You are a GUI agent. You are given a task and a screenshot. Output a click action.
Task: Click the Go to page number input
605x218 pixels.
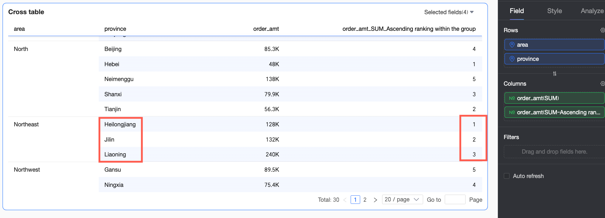(455, 200)
